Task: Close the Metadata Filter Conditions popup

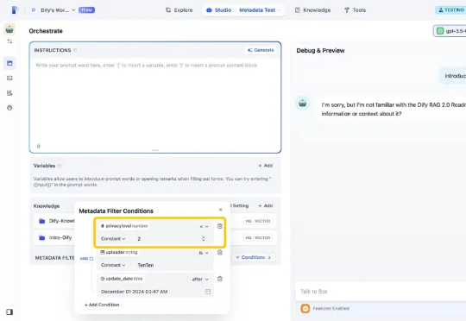Action: [x=221, y=210]
